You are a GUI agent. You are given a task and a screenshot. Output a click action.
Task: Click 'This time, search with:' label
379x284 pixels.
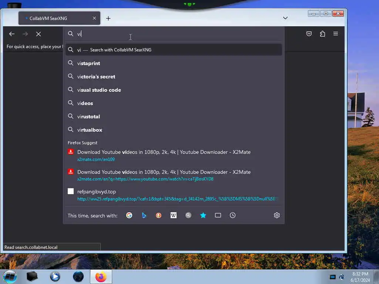tap(93, 216)
